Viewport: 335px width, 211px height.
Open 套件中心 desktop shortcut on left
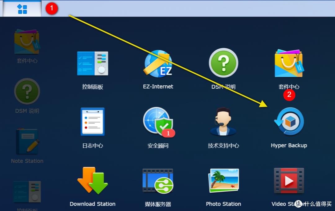27,42
